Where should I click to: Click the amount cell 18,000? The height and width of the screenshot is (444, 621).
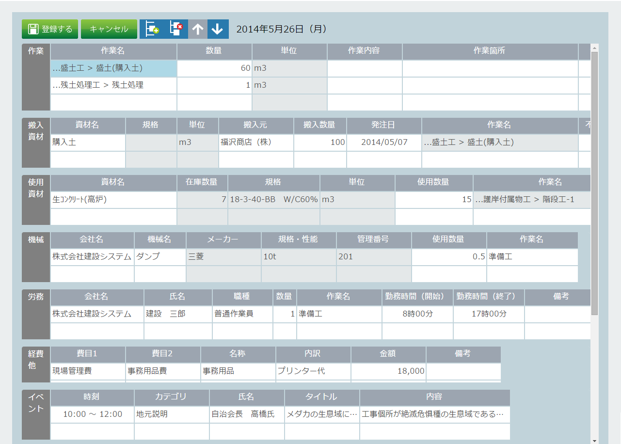(x=388, y=371)
